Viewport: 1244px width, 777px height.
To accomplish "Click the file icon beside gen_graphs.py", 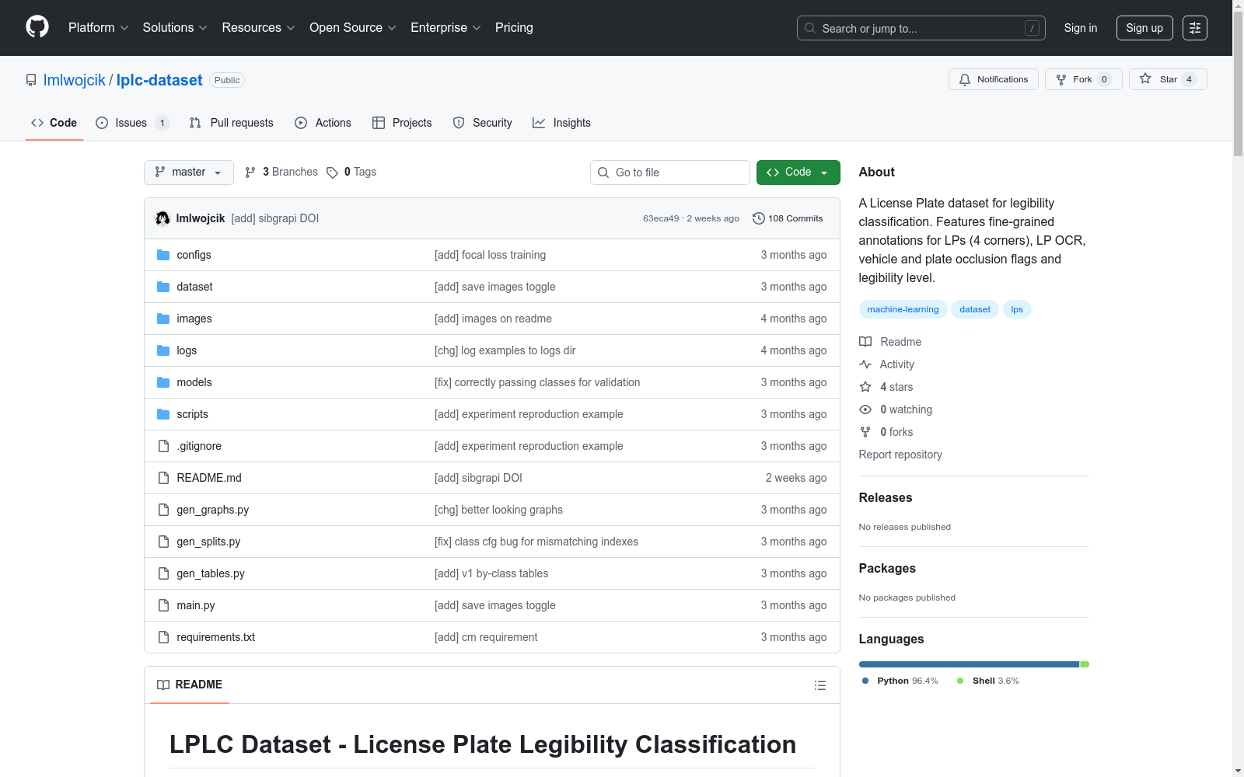I will click(163, 510).
